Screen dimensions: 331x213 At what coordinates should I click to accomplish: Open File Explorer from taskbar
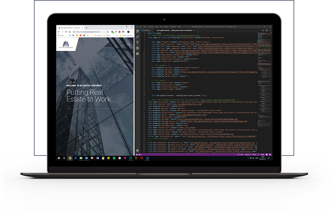(81, 158)
